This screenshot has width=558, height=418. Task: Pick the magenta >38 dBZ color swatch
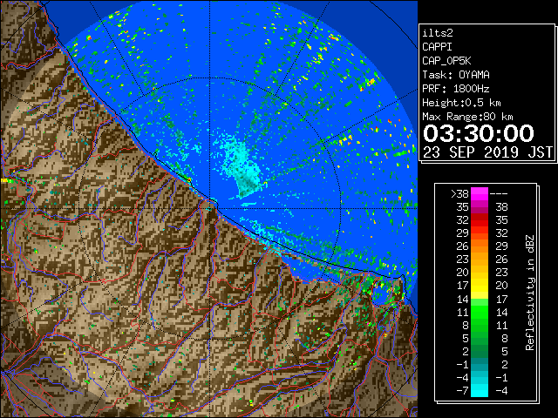pyautogui.click(x=480, y=194)
